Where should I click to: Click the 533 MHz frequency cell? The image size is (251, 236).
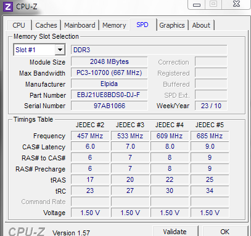130,136
